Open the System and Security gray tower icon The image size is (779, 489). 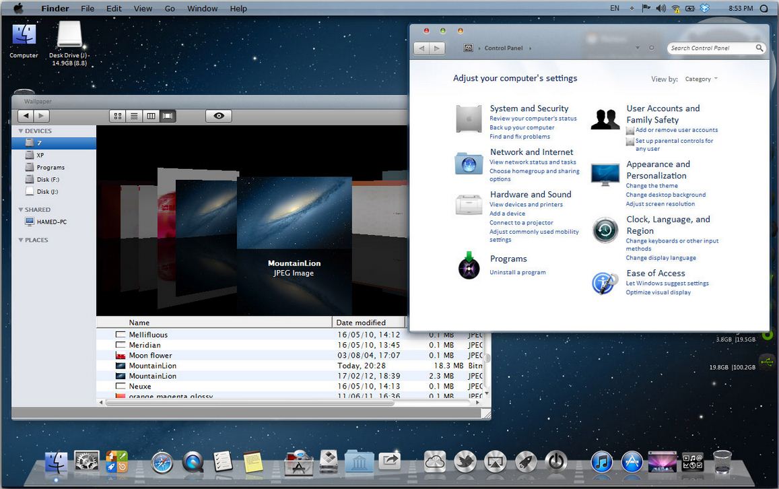point(469,119)
